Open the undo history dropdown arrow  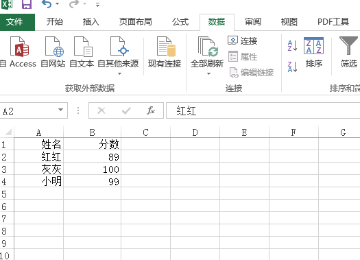58,4
